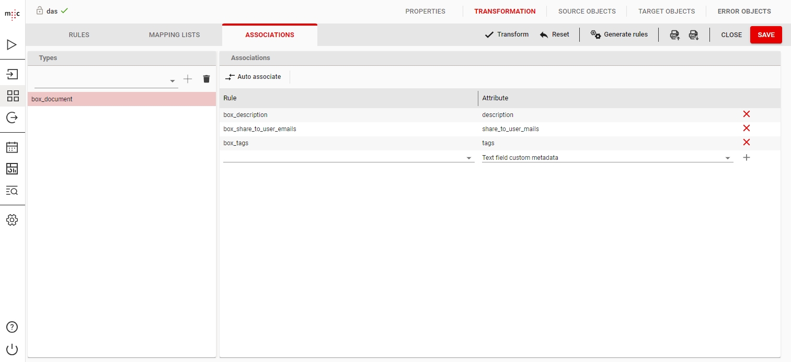Open the Mapping Lists tab
791x362 pixels.
pyautogui.click(x=174, y=35)
